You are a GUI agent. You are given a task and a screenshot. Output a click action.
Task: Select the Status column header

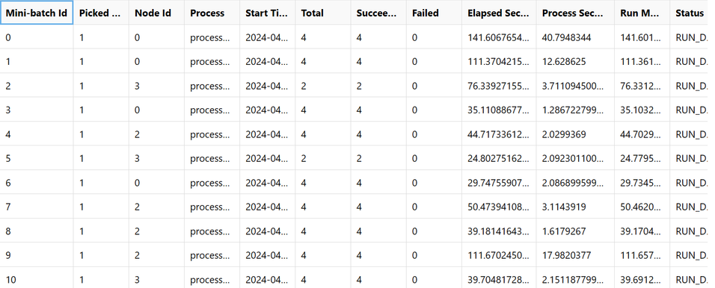[x=693, y=13]
